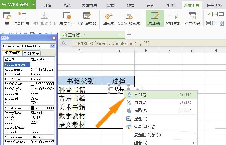Screen dimensions: 226x145
Task: Expand the CheckBox1 object dropdown
Action: pos(53,46)
